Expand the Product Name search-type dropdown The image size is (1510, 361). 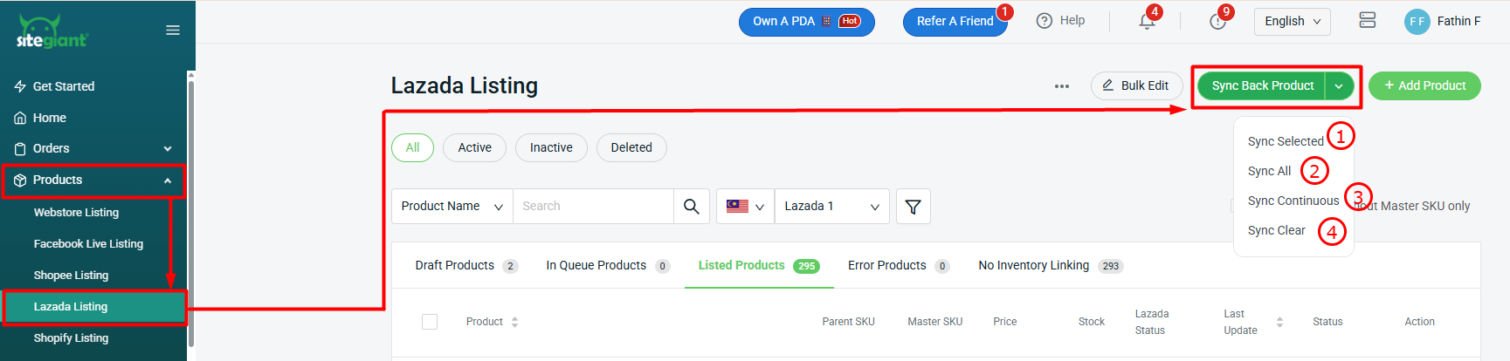tap(452, 207)
